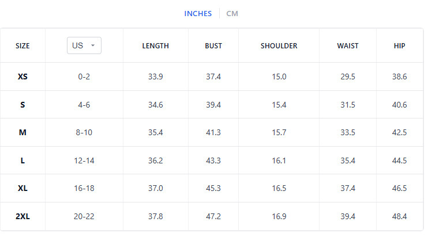This screenshot has height=237, width=432.
Task: Select the 2XL size row label
Action: click(22, 216)
